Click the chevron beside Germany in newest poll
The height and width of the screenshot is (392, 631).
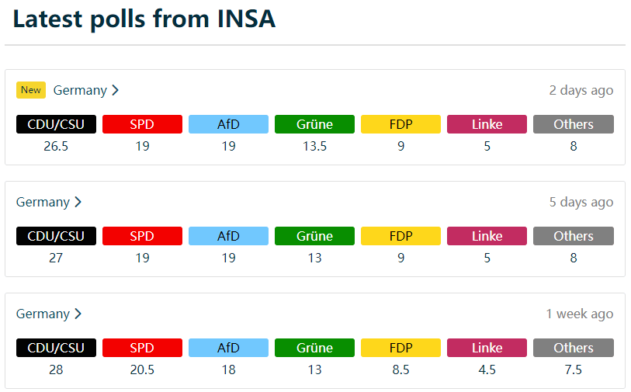[x=115, y=90]
